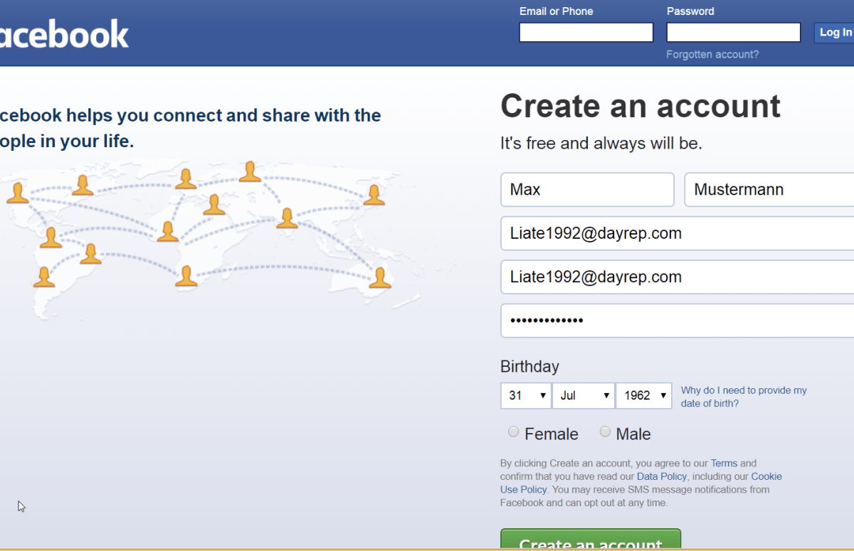
Task: Select the Male radio button
Action: pos(605,432)
